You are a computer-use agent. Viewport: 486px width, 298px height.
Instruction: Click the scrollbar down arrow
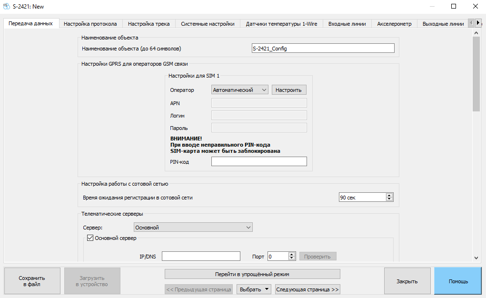coord(476,258)
